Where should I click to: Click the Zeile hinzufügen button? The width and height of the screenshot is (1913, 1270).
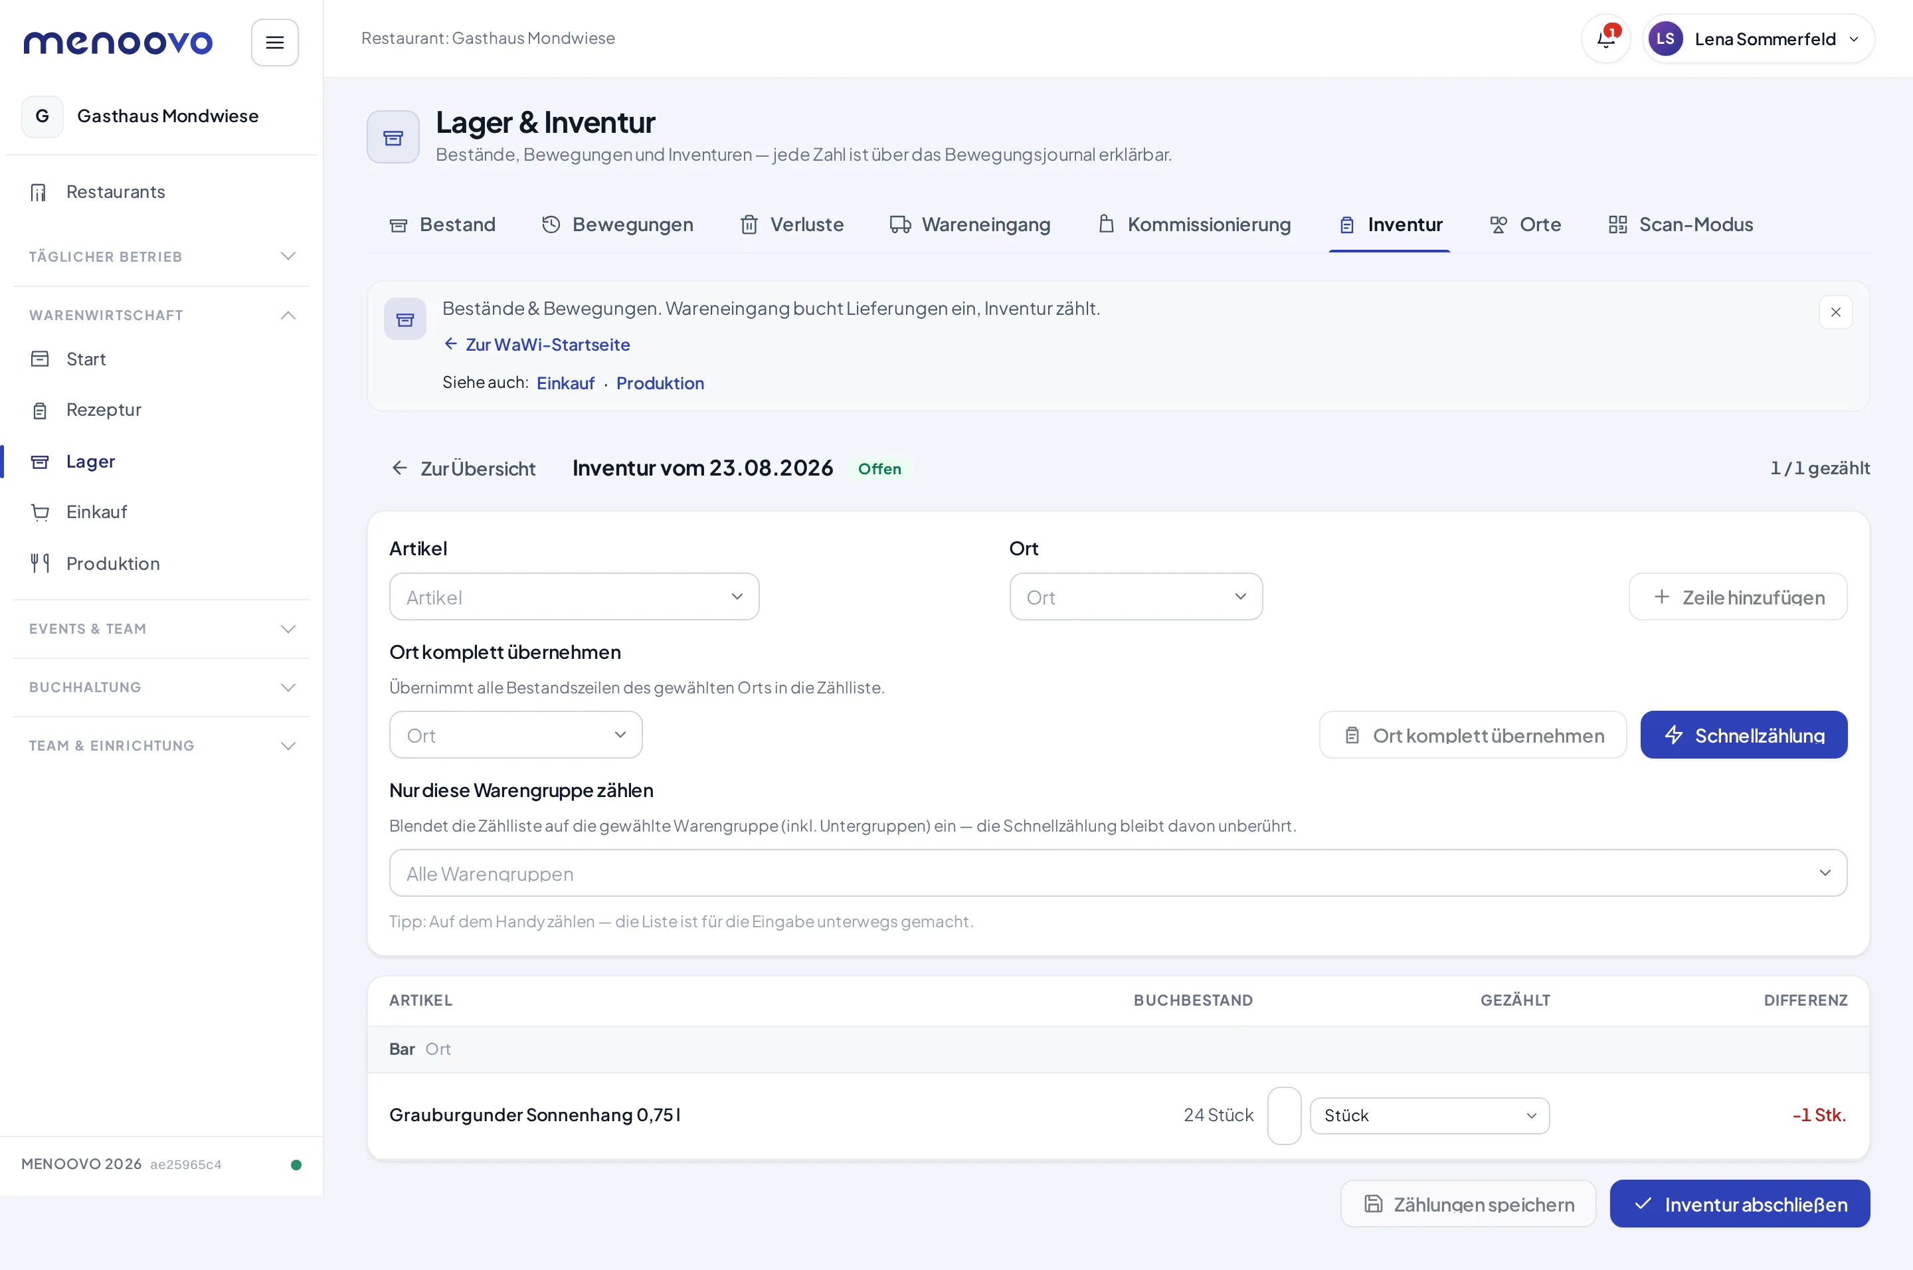coord(1738,597)
